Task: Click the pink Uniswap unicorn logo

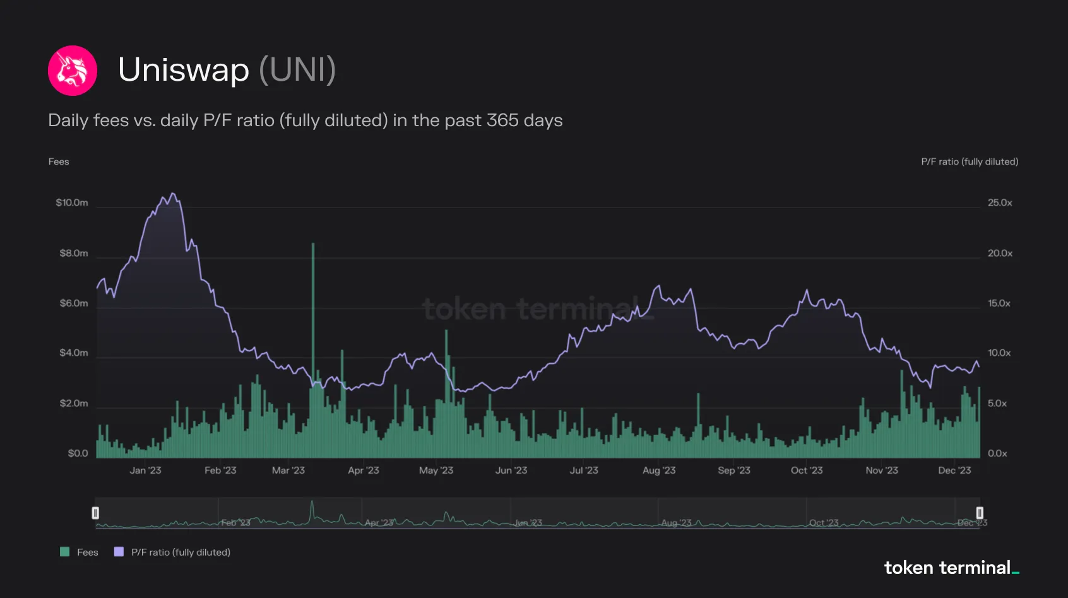Action: click(73, 71)
